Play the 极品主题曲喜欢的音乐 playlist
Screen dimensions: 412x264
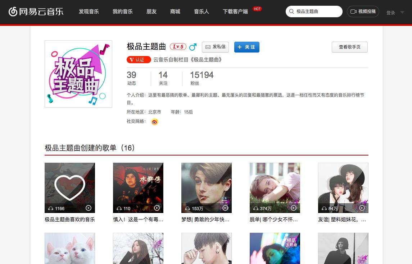coord(89,208)
